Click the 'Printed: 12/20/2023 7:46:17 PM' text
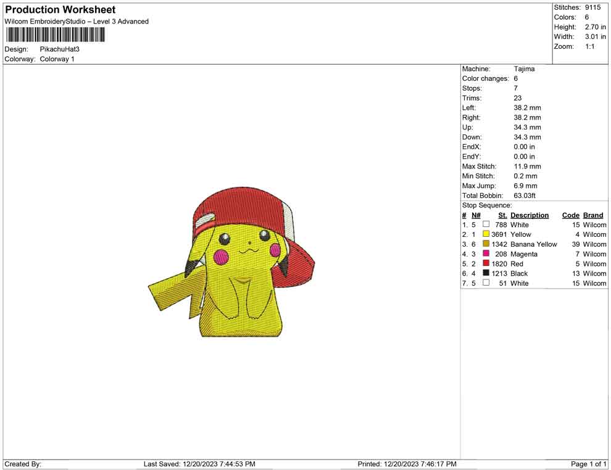 point(407,464)
